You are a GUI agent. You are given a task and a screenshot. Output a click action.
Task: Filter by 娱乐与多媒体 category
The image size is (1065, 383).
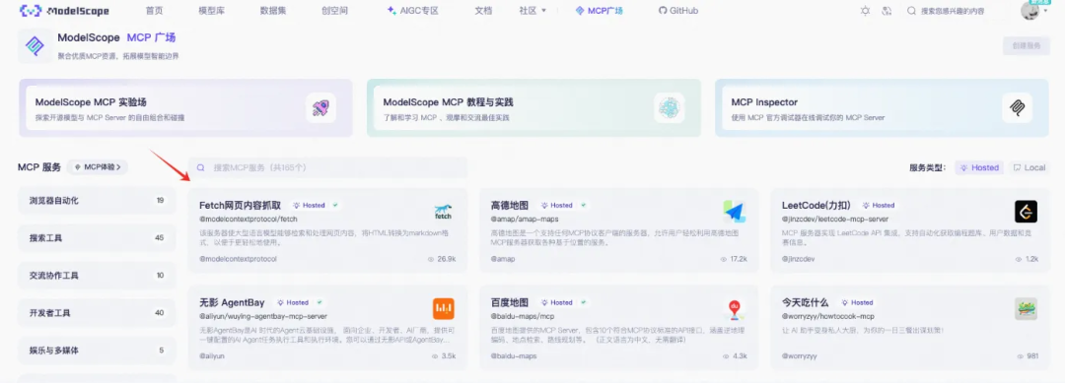[x=97, y=351]
